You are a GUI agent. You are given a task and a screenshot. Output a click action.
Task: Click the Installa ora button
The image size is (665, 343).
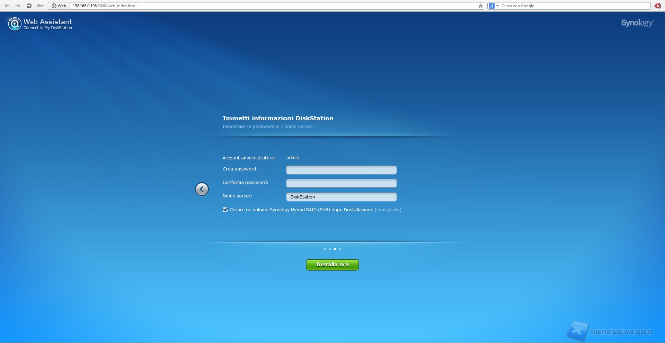click(332, 265)
